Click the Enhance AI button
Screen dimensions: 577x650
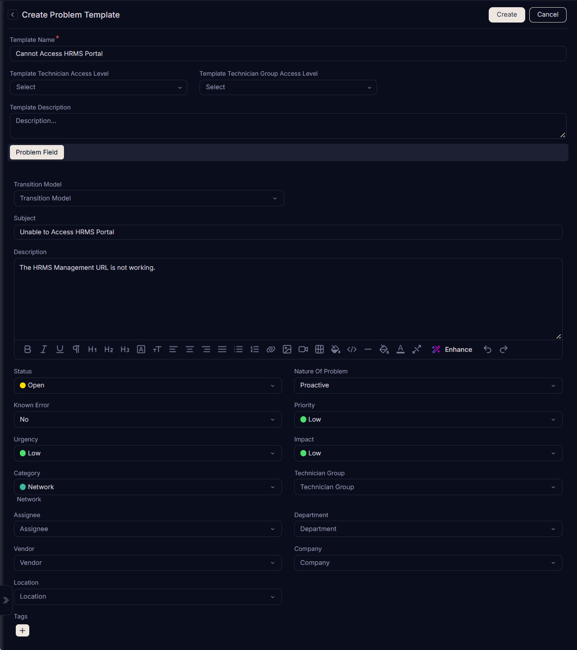(x=452, y=350)
